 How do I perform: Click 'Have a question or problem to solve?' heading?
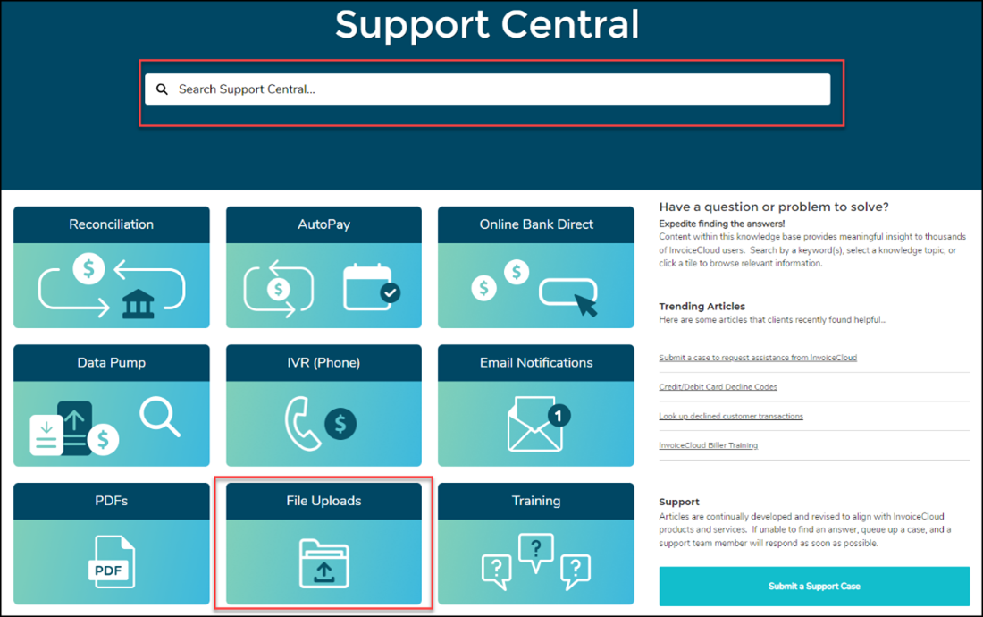[774, 207]
